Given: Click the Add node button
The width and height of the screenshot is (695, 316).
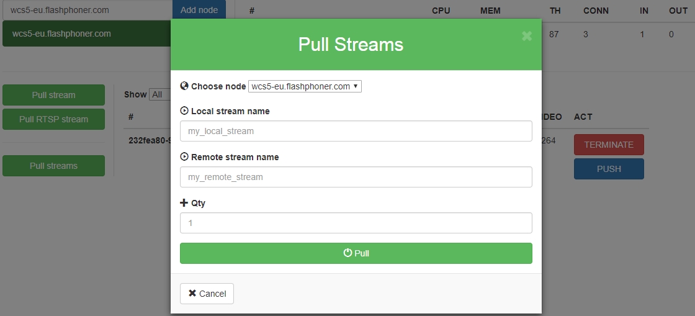Looking at the screenshot, I should tap(199, 10).
